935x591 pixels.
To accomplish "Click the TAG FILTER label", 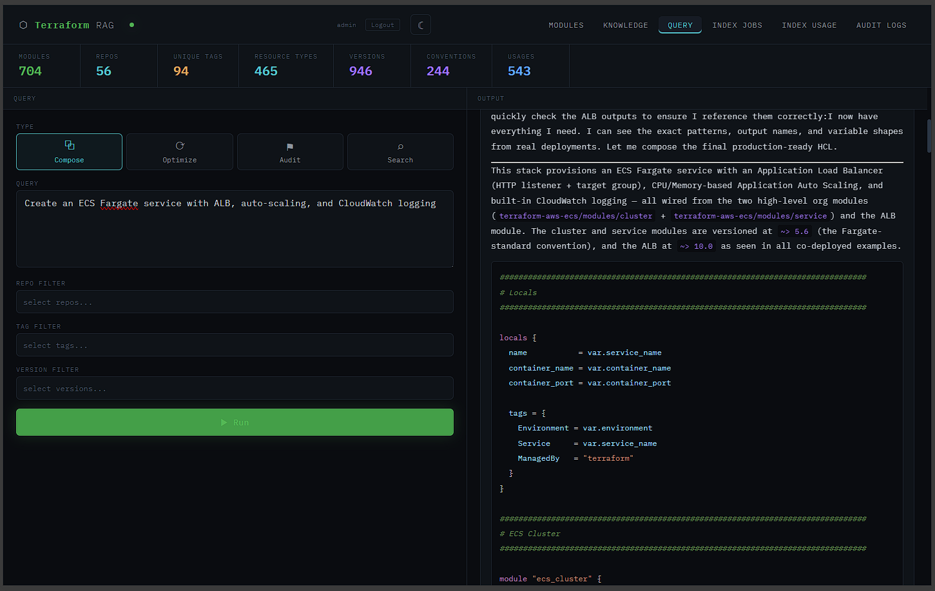I will coord(39,327).
